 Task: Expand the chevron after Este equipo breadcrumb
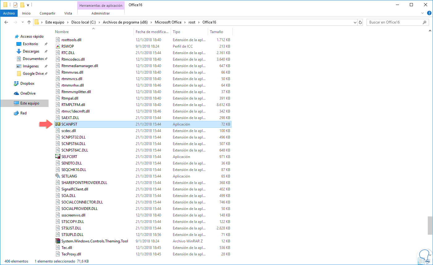(68, 22)
